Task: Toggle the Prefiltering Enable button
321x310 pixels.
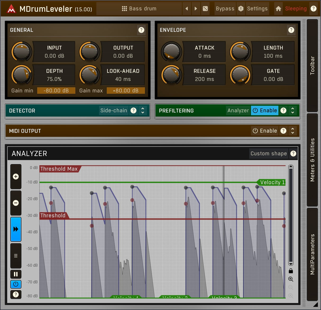Action: click(x=265, y=111)
